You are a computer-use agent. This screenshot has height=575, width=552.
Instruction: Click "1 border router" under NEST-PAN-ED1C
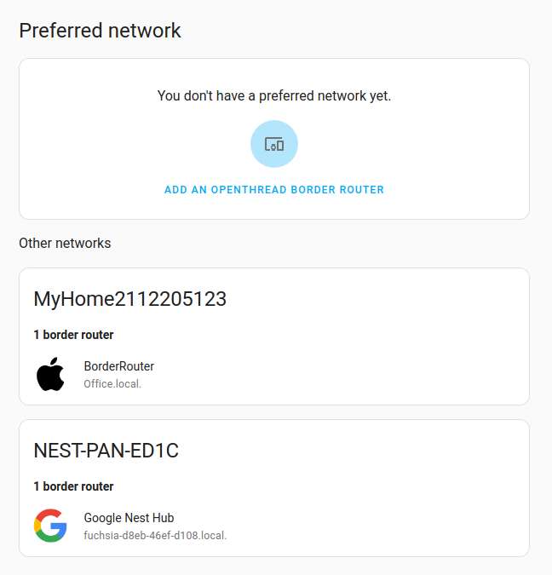coord(73,486)
